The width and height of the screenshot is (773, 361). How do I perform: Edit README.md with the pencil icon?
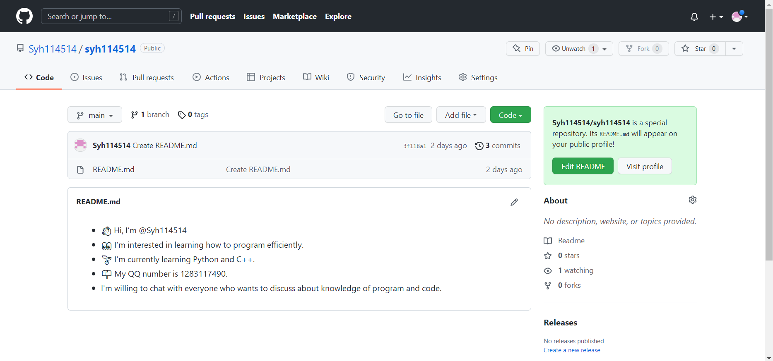(514, 202)
